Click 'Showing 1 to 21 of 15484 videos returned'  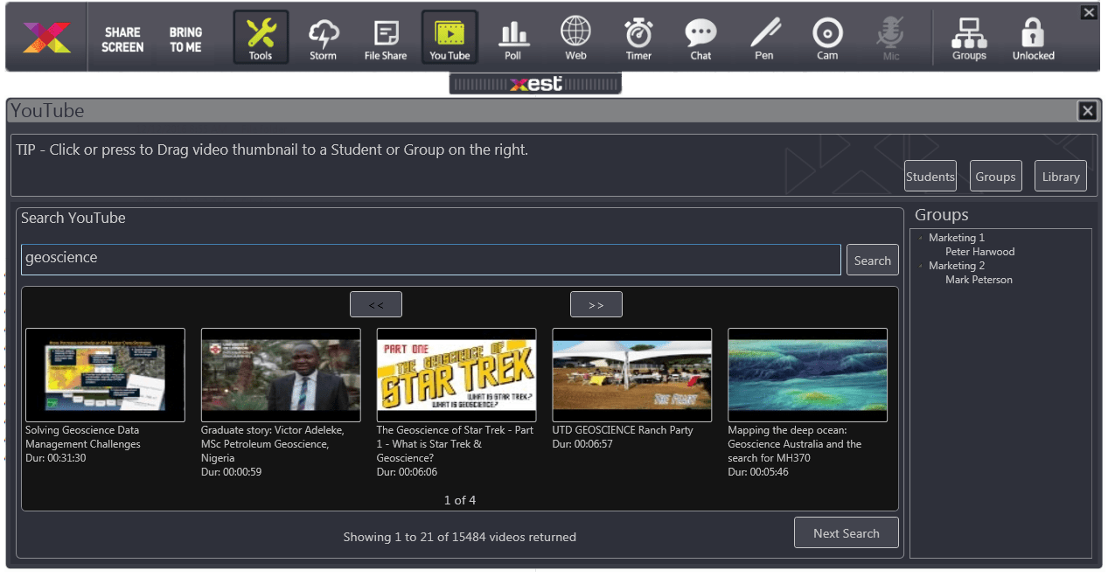[x=460, y=537]
